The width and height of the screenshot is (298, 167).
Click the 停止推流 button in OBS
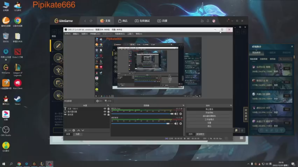point(209,109)
